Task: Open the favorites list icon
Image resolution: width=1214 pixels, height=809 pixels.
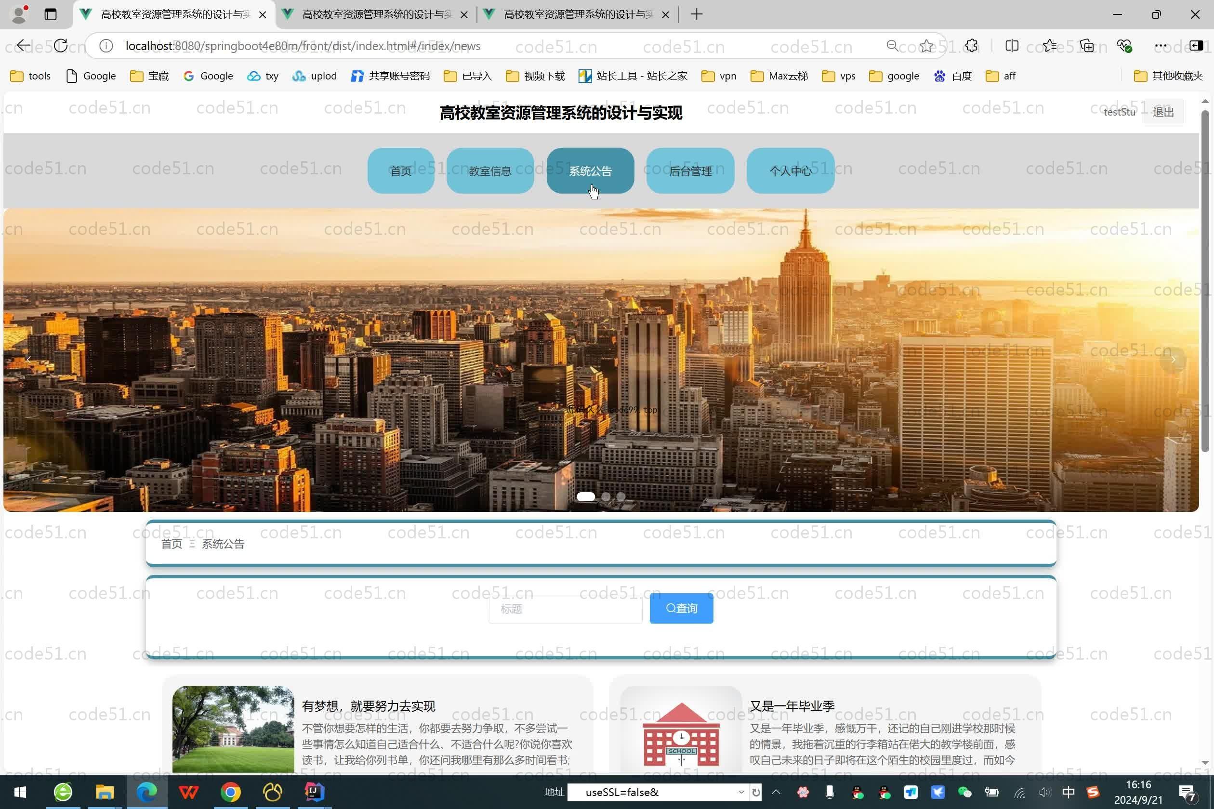Action: [1049, 46]
